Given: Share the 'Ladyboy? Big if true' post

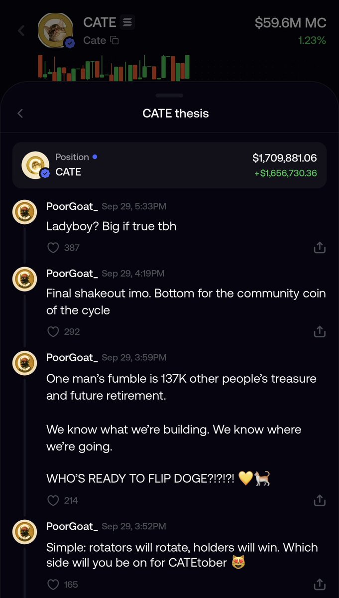Looking at the screenshot, I should pos(320,247).
